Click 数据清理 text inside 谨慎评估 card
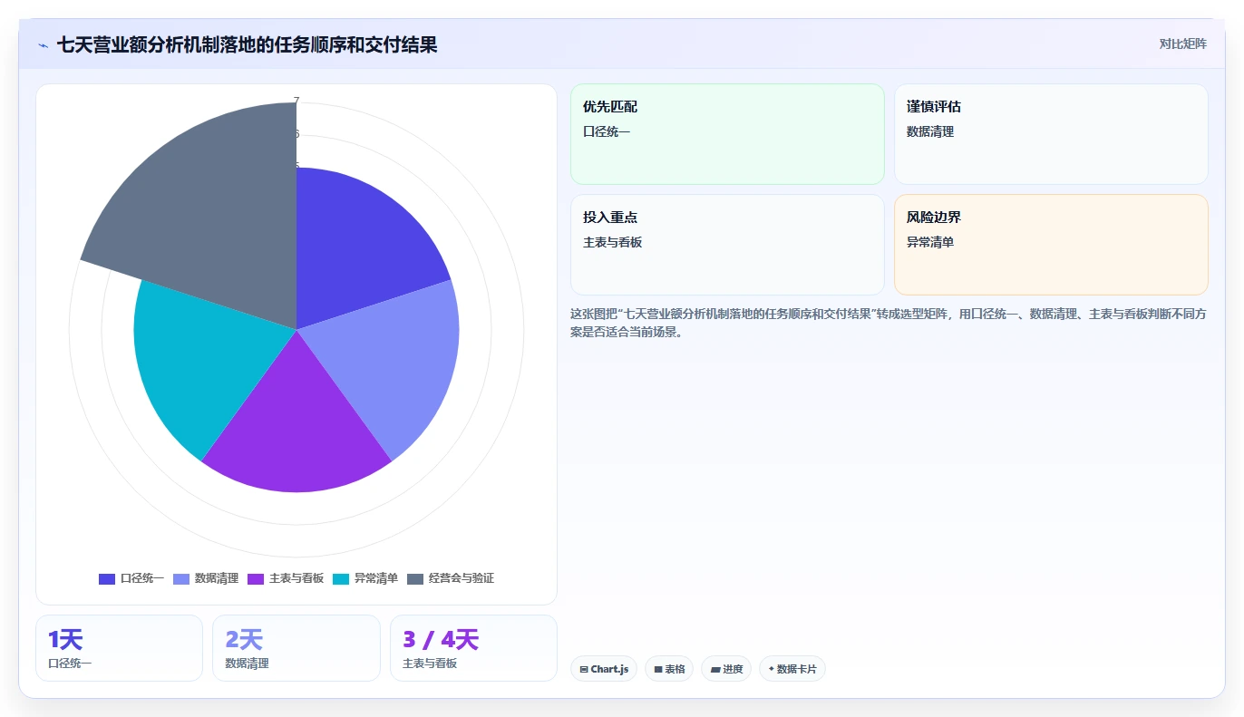1244x717 pixels. tap(930, 131)
